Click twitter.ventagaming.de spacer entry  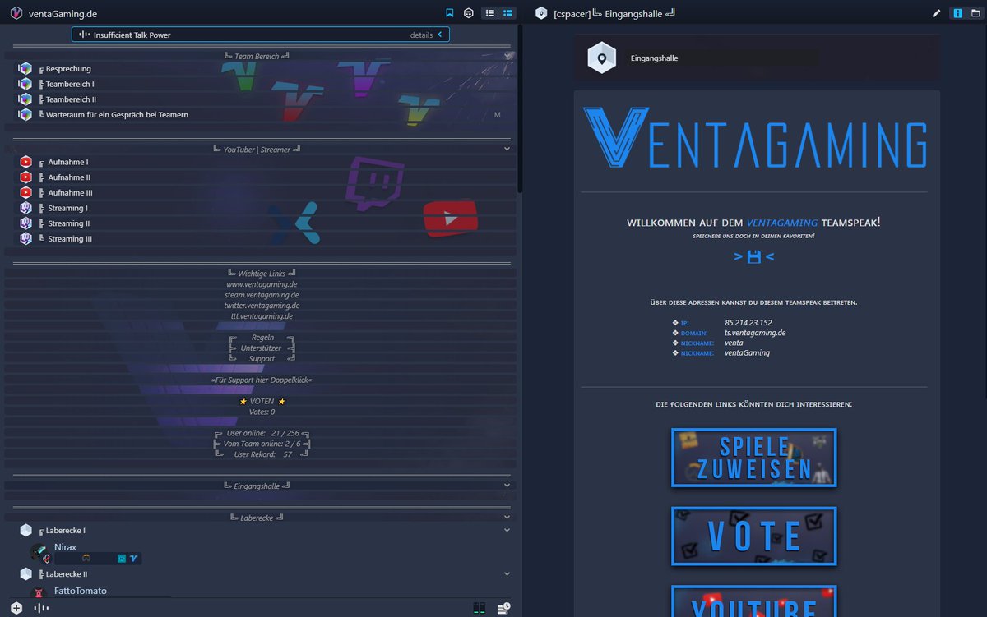pyautogui.click(x=262, y=306)
